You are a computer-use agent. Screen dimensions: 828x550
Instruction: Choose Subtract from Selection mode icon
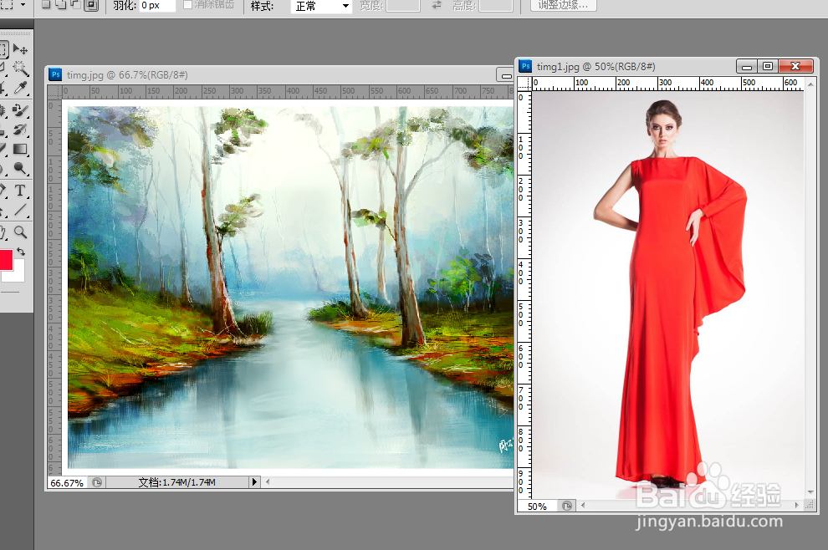pos(75,5)
